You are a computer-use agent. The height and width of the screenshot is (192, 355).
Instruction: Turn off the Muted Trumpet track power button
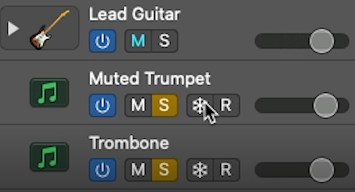(x=103, y=106)
